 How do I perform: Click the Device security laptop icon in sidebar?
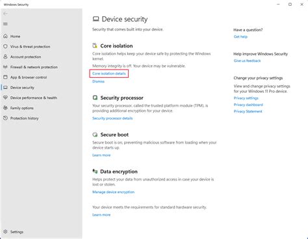[5, 88]
